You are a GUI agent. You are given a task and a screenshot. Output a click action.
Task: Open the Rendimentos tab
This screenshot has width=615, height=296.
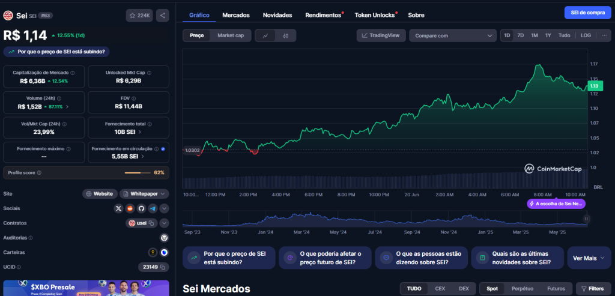click(324, 15)
